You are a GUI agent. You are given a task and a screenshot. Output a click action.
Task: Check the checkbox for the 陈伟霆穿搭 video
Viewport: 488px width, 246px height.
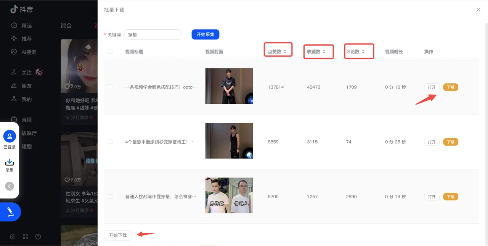(x=110, y=197)
